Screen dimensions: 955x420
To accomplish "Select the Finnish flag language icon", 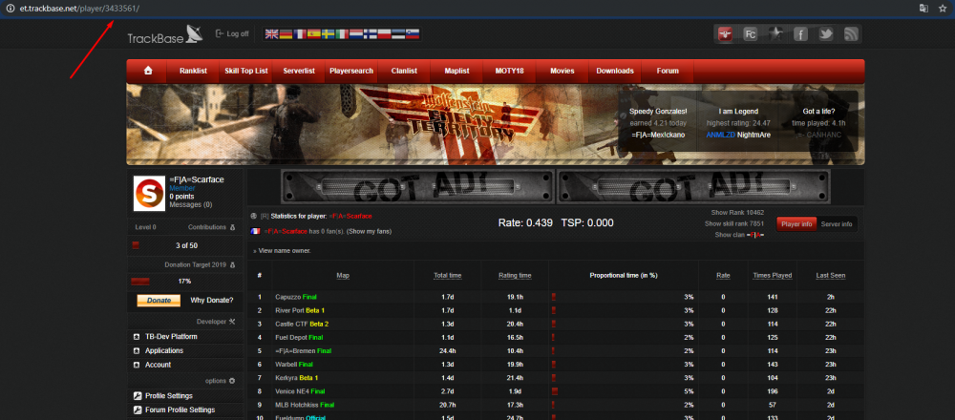I will pyautogui.click(x=371, y=34).
